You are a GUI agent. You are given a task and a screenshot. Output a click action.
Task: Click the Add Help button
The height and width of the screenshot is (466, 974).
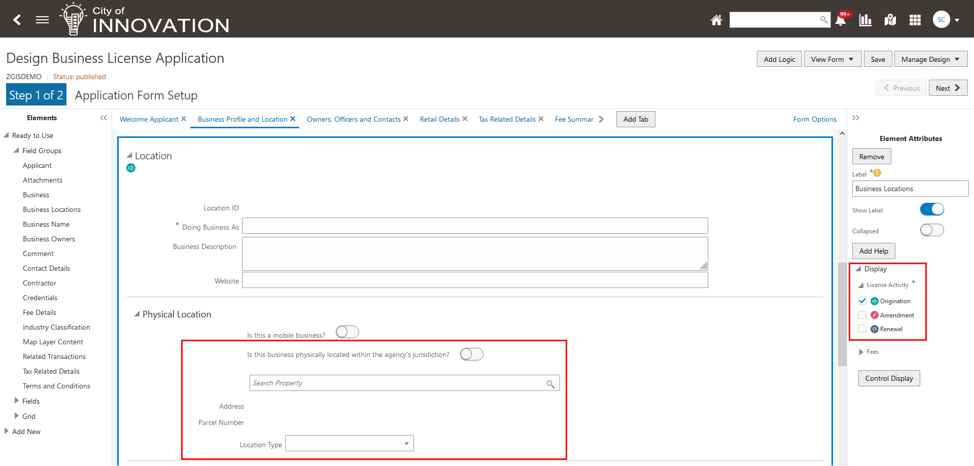tap(874, 251)
